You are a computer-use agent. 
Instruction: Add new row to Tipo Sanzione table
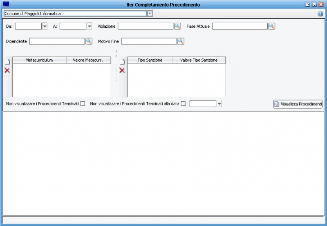pos(122,61)
